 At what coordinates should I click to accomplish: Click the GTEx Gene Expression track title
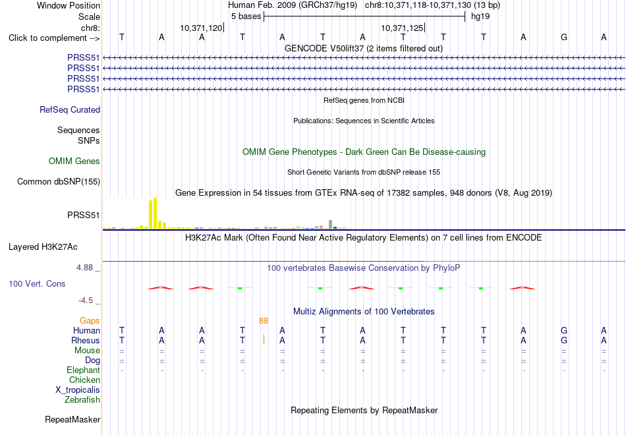364,193
